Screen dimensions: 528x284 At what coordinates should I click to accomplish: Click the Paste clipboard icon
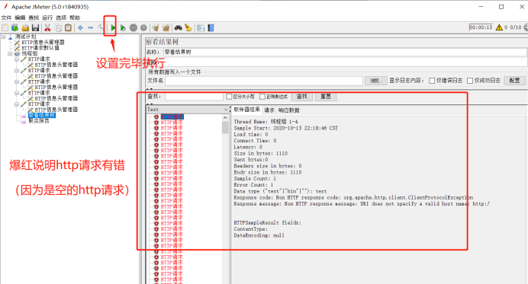click(68, 27)
